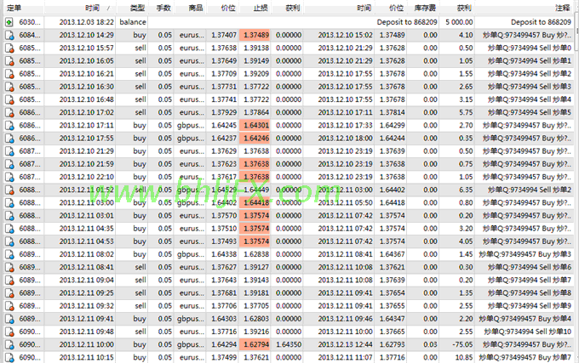Image resolution: width=579 pixels, height=363 pixels.
Task: Click order icon for gbpusd buy opened 2013.12.10 17:11
Action: click(x=9, y=125)
